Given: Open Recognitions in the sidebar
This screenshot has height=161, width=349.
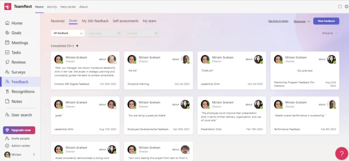Looking at the screenshot, I should tap(20, 91).
